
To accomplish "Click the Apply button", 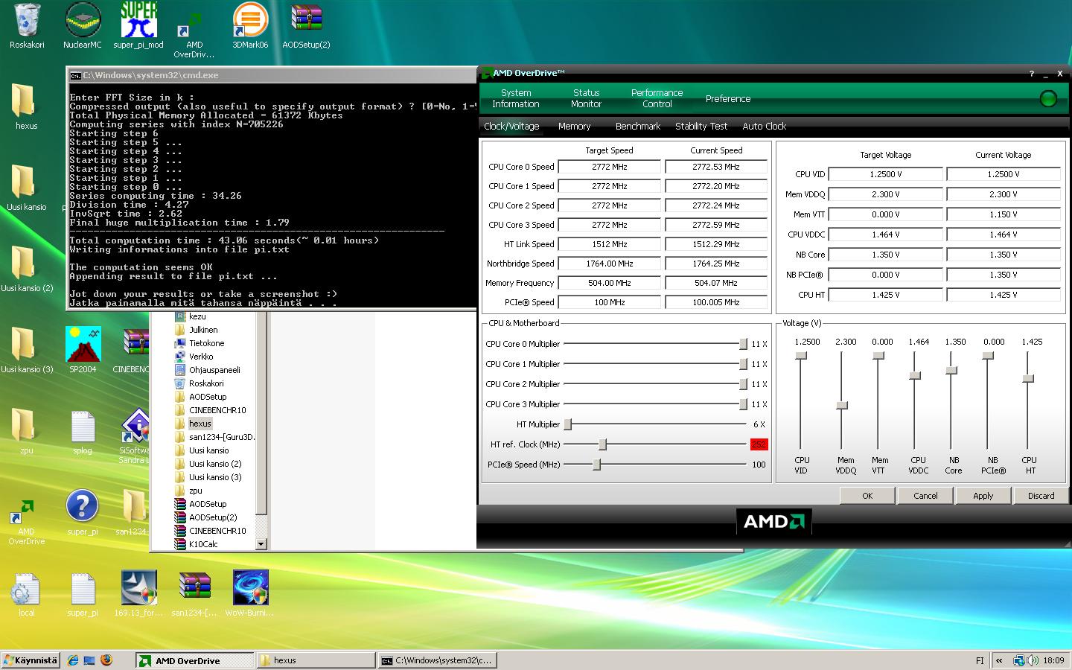I will click(983, 496).
